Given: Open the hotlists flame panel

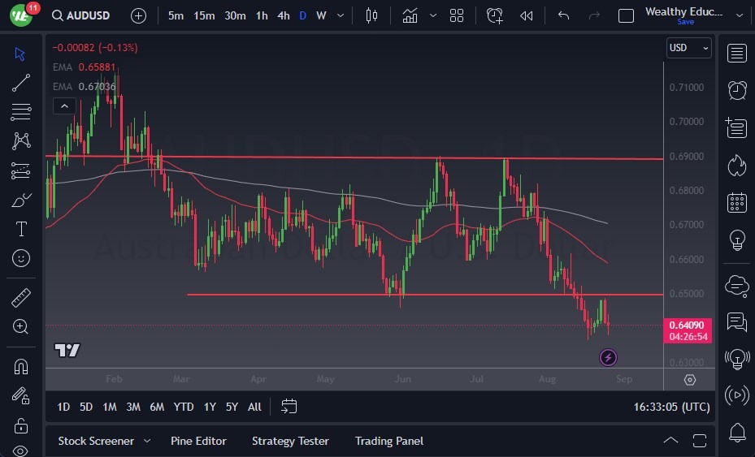Looking at the screenshot, I should 736,166.
